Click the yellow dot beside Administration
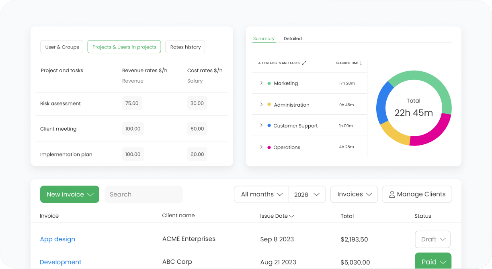Image resolution: width=492 pixels, height=269 pixels. point(269,104)
